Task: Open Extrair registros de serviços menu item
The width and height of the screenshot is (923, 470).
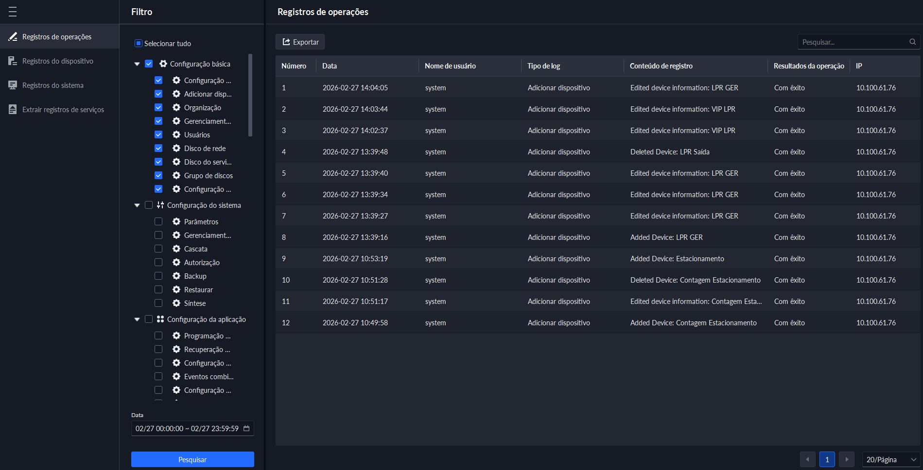Action: point(63,110)
